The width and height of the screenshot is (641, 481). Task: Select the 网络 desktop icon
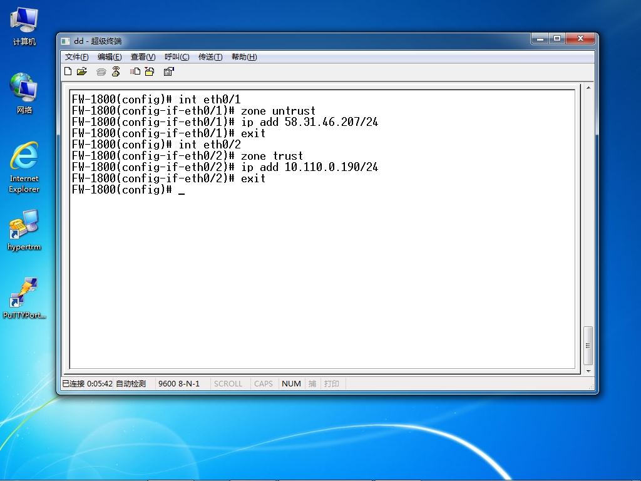(24, 93)
